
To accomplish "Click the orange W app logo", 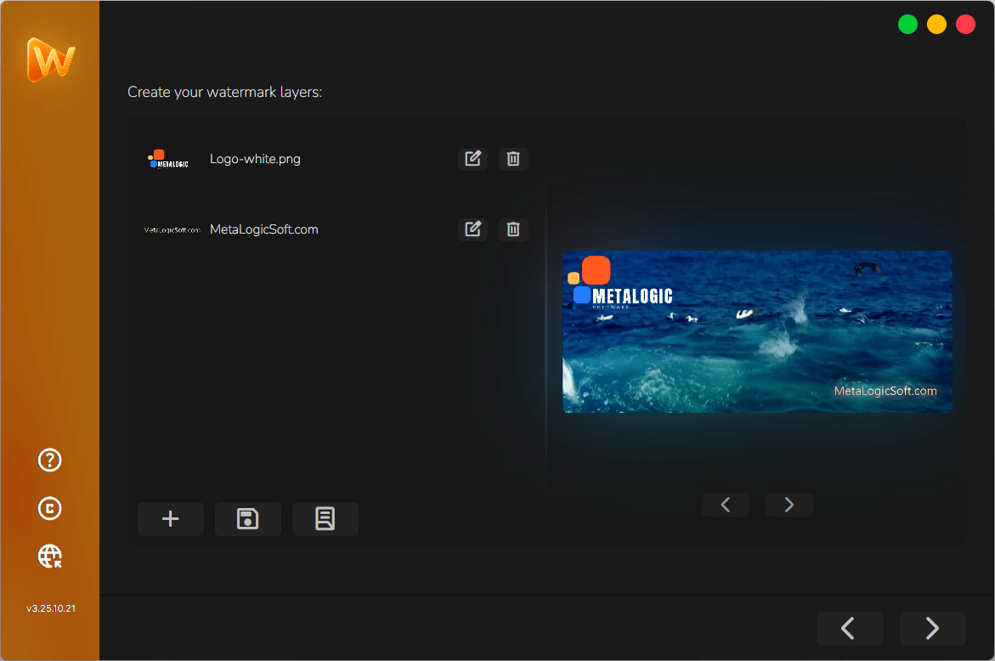I will 50,60.
